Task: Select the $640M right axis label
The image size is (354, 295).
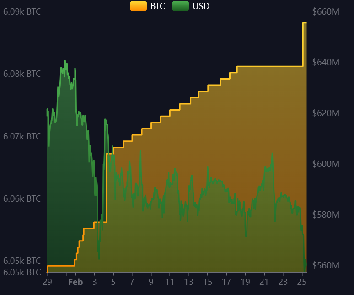Action: point(326,63)
